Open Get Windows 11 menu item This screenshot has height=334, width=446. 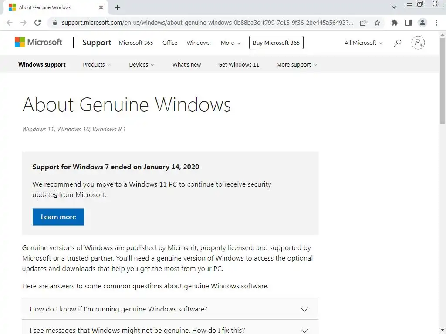coord(239,64)
